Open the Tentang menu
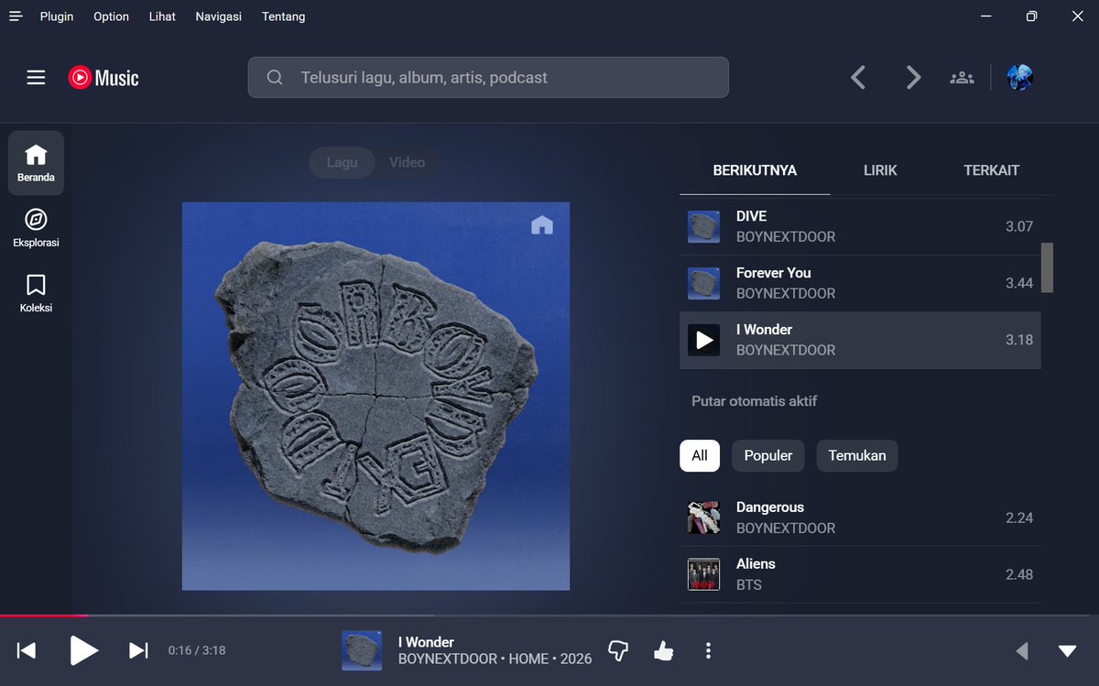The width and height of the screenshot is (1099, 686). (x=284, y=16)
